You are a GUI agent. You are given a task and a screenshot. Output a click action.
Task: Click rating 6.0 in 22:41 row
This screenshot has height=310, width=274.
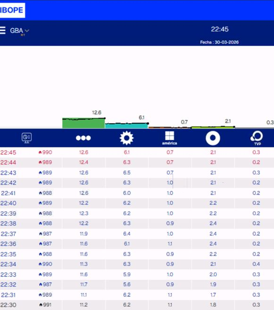(127, 193)
